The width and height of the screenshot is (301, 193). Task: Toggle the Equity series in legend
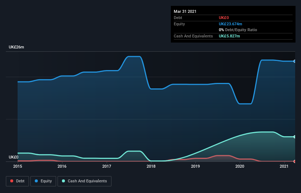43,181
